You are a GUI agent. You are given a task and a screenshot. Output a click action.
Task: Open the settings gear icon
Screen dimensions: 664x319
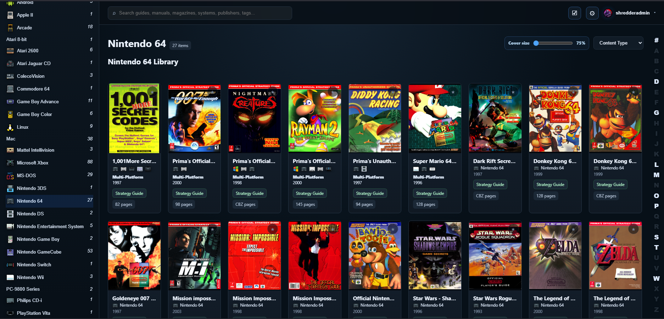(x=592, y=13)
